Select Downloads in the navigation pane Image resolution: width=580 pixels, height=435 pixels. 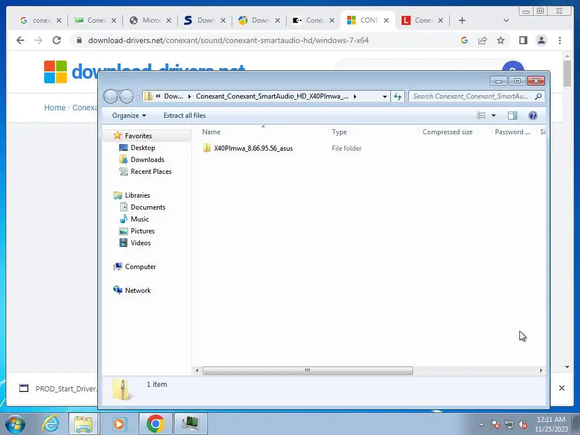pos(147,159)
